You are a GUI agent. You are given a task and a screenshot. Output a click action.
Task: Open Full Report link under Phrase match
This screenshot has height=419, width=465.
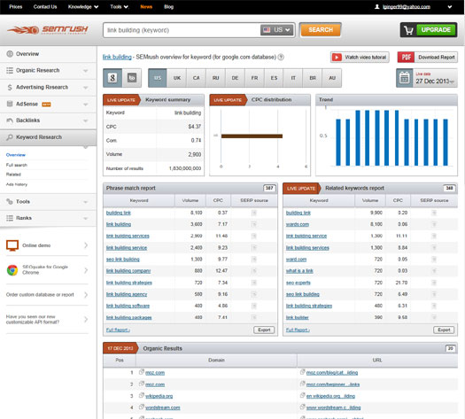(x=118, y=330)
